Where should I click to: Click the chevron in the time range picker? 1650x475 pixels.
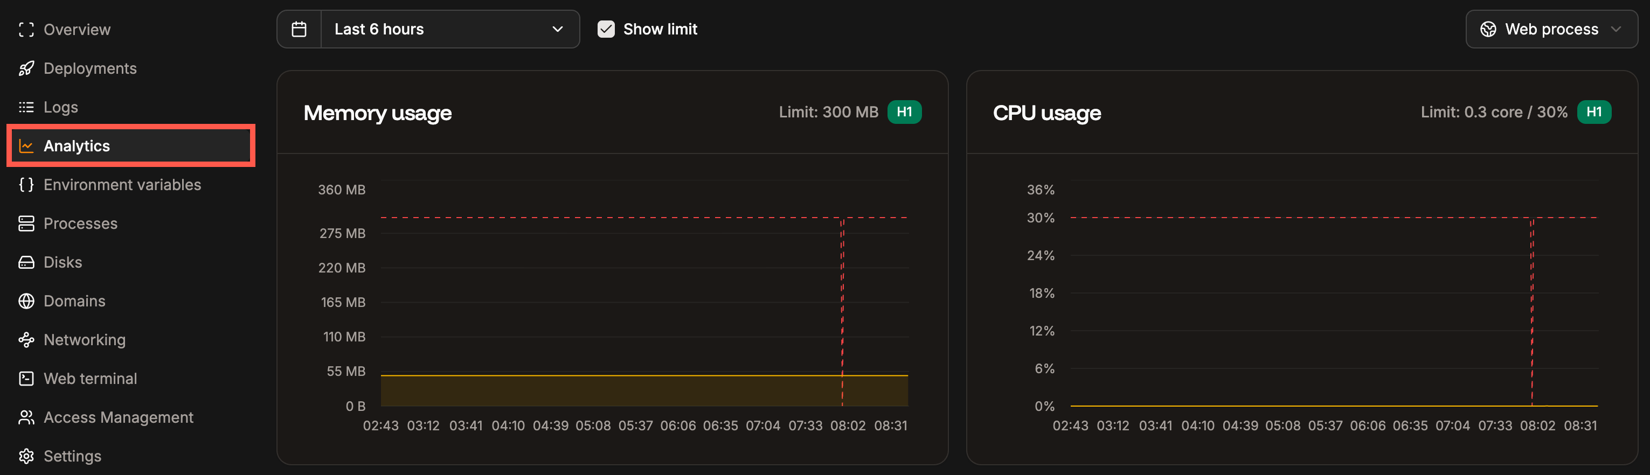pyautogui.click(x=557, y=29)
